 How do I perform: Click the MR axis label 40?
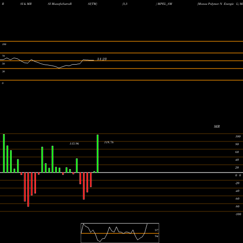click(x=237, y=160)
